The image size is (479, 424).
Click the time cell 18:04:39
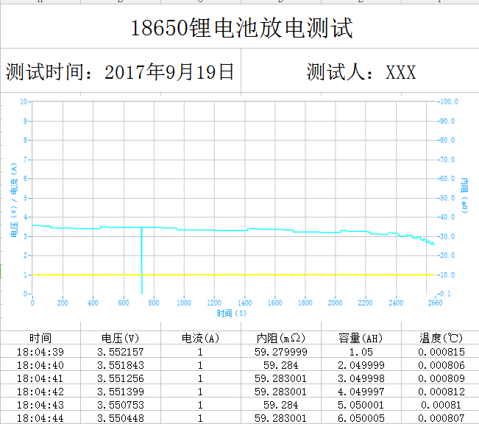[40, 352]
